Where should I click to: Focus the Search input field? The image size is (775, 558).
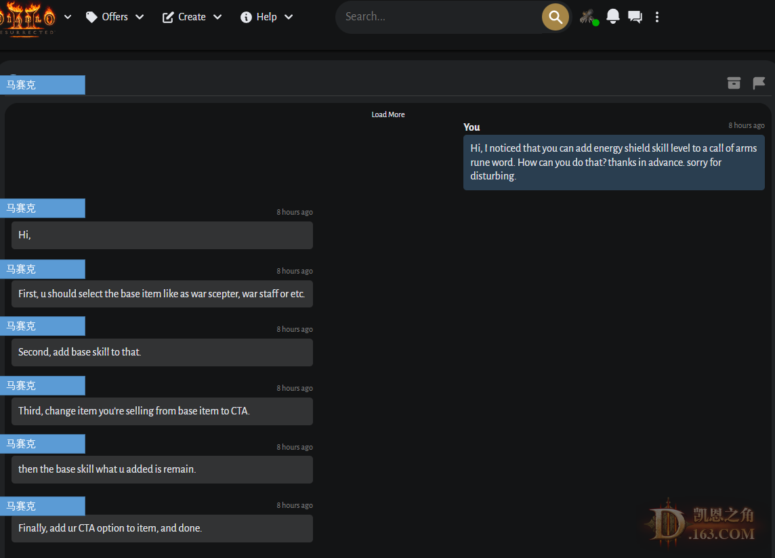[440, 17]
